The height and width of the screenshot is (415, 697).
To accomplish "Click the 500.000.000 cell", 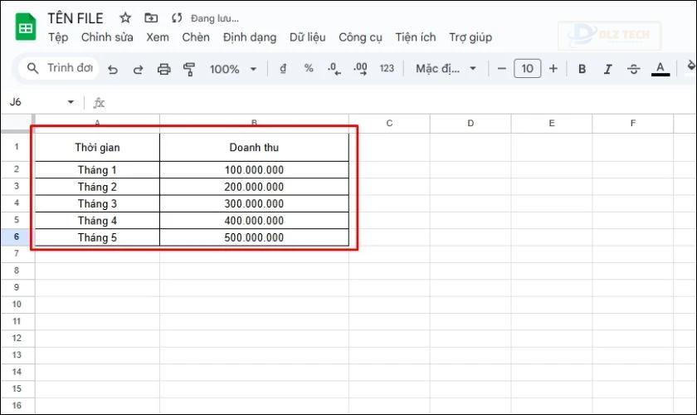I will pos(254,237).
